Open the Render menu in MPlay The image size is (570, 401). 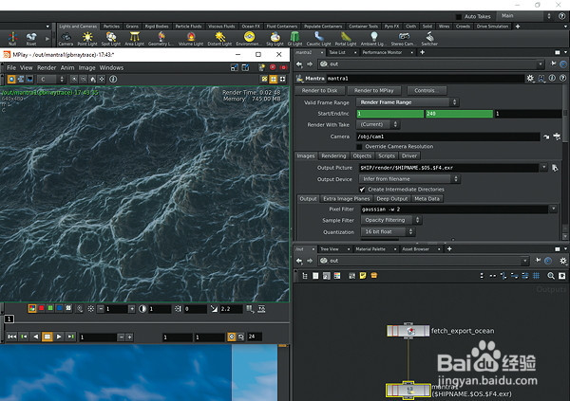(46, 68)
